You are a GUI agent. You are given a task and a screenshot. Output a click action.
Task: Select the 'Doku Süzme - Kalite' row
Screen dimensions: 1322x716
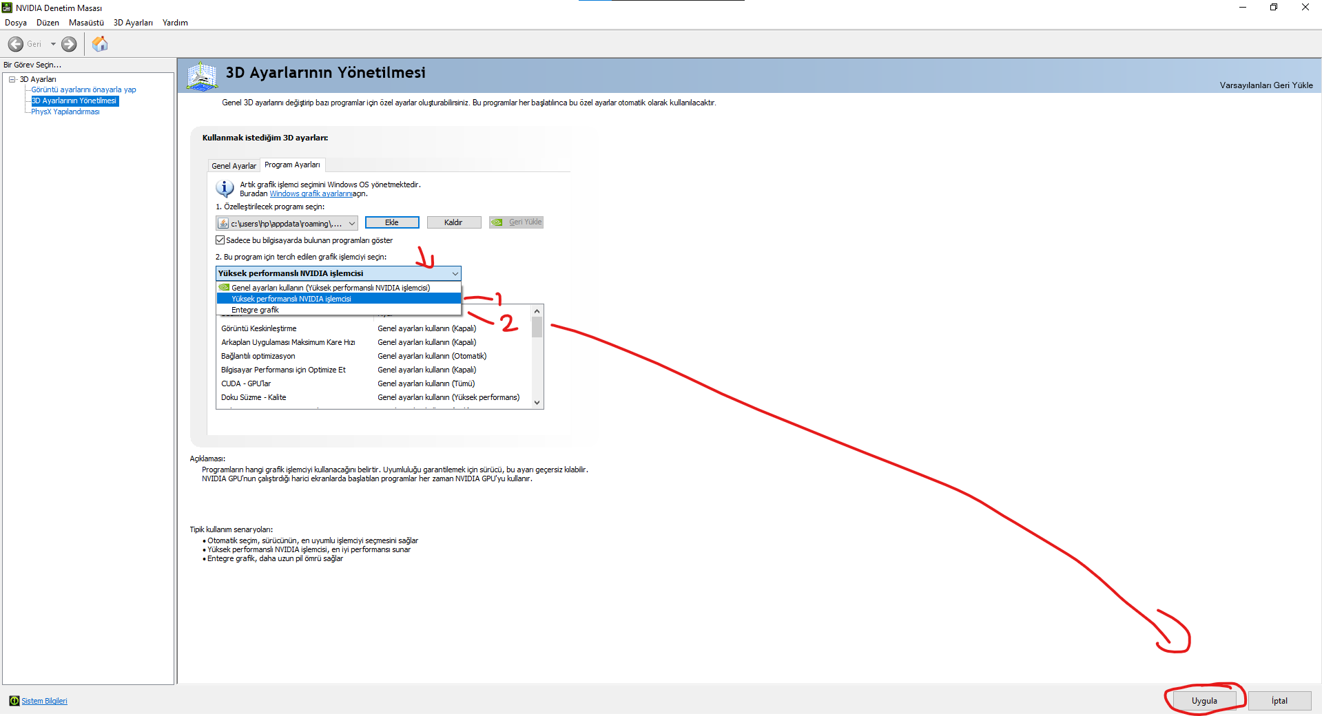(373, 397)
